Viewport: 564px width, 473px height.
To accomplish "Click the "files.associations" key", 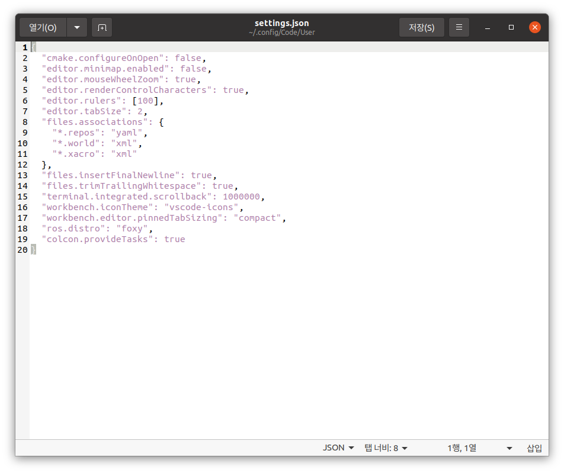I will click(95, 122).
